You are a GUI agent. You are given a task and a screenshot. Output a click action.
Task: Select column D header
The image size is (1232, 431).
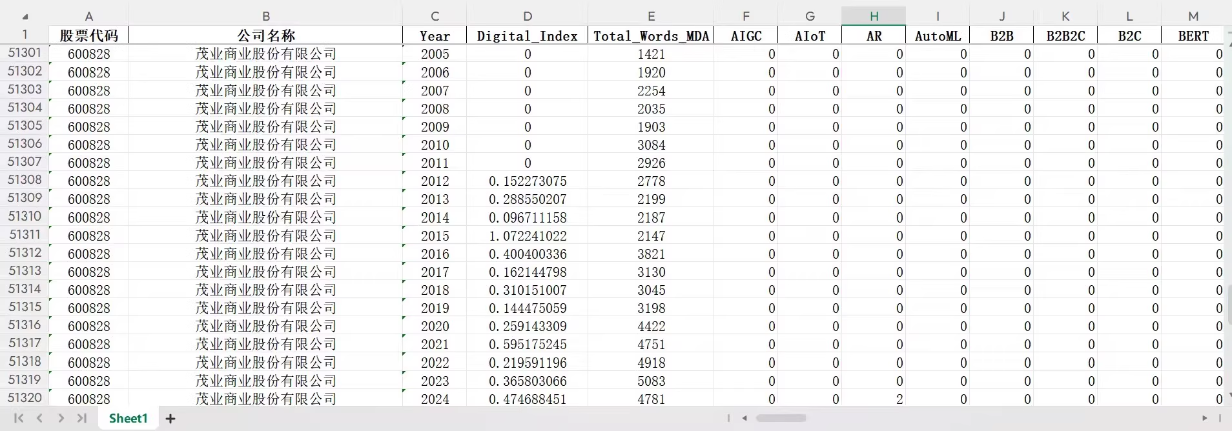pyautogui.click(x=528, y=16)
